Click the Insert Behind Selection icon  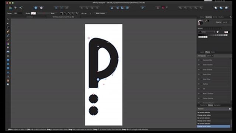click(216, 8)
